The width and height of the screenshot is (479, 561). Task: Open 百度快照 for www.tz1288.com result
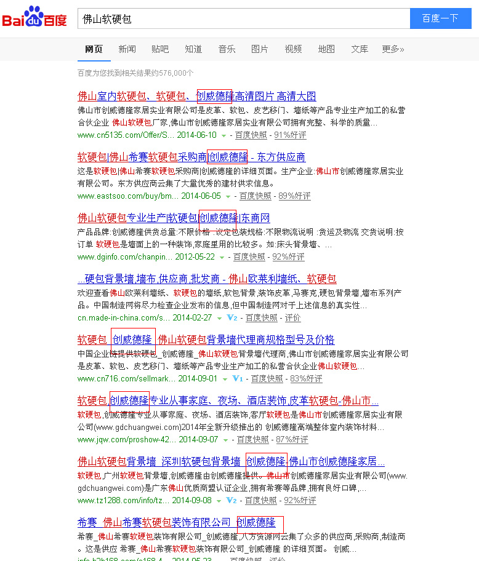(260, 500)
